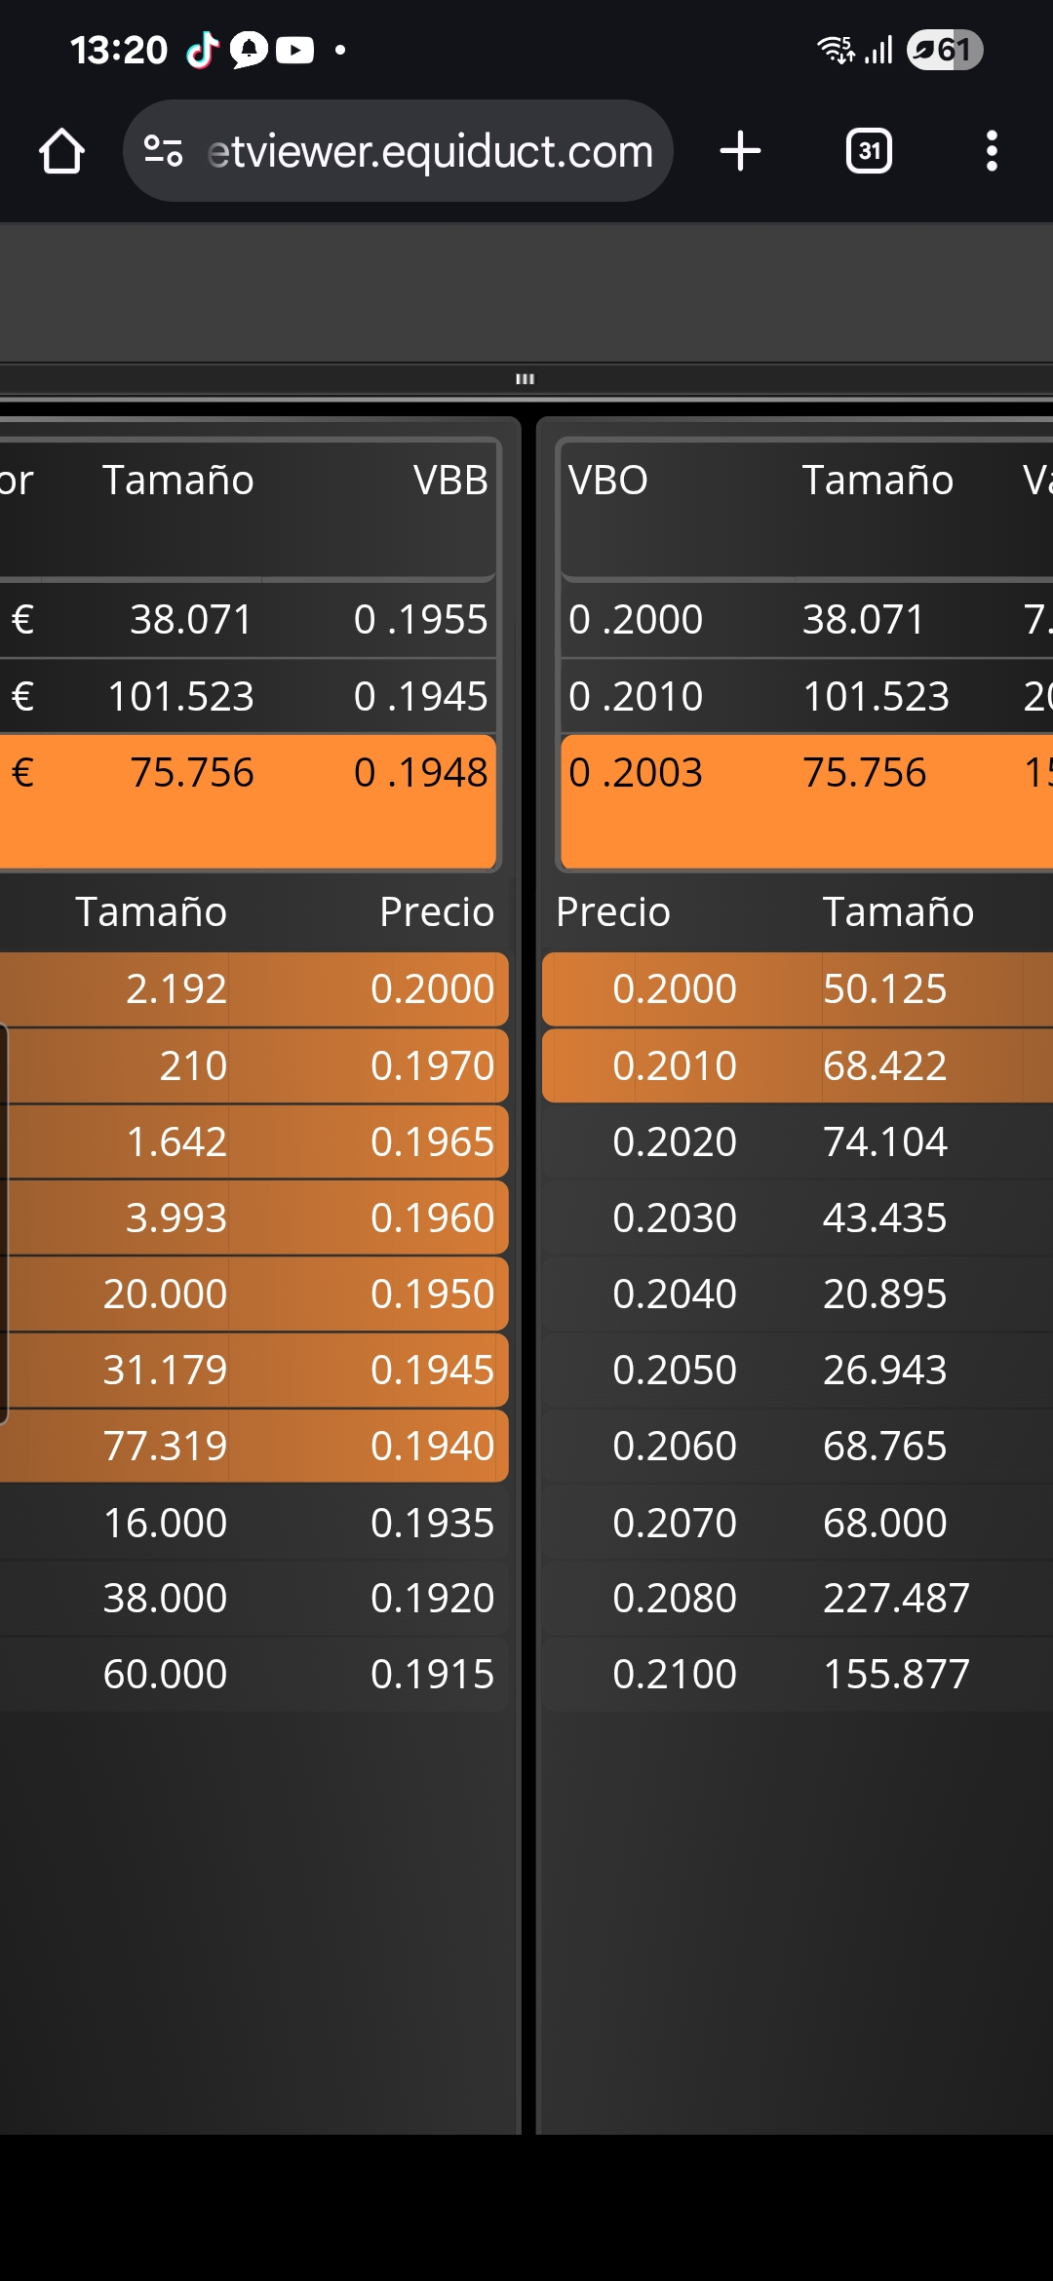Click the bid-side Precio column header
Image resolution: width=1053 pixels, height=2281 pixels.
click(437, 911)
